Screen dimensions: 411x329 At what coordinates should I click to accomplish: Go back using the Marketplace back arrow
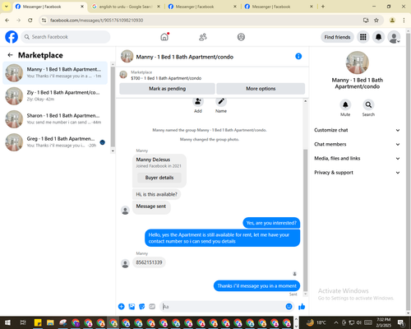11,55
